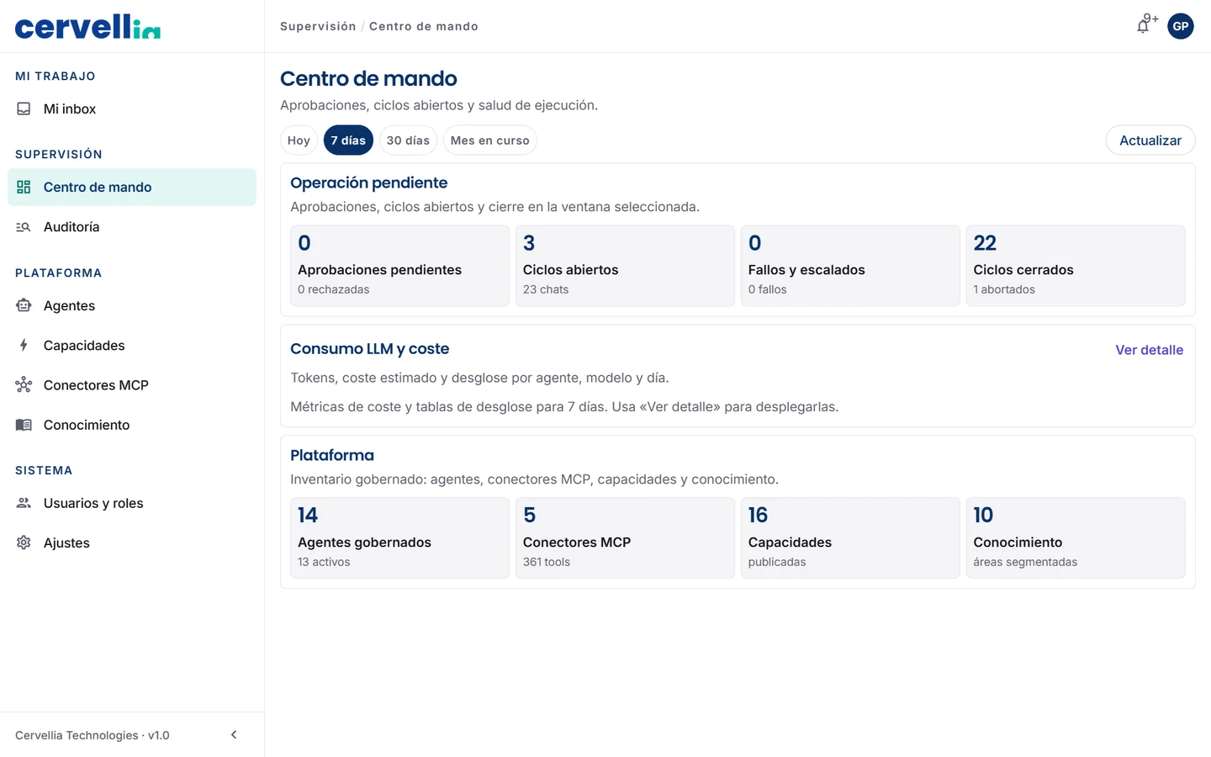1211x757 pixels.
Task: Open the Agentes gobernados card
Action: (400, 538)
